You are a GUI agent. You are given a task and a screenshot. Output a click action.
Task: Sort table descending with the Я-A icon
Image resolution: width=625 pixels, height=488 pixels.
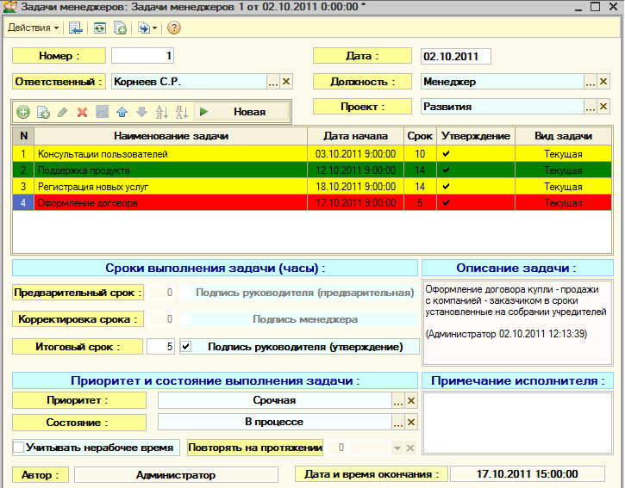coord(181,112)
